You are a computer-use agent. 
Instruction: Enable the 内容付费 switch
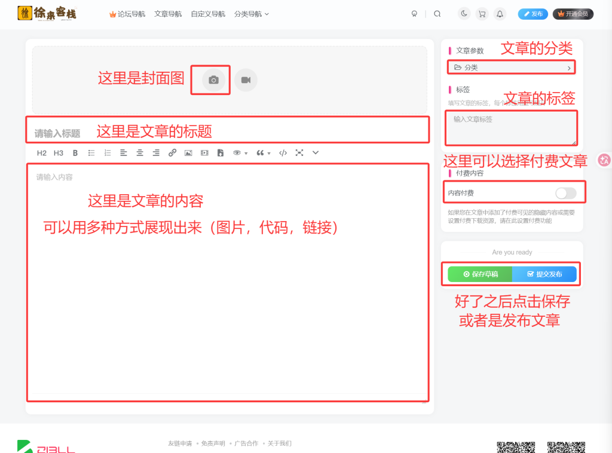(565, 193)
